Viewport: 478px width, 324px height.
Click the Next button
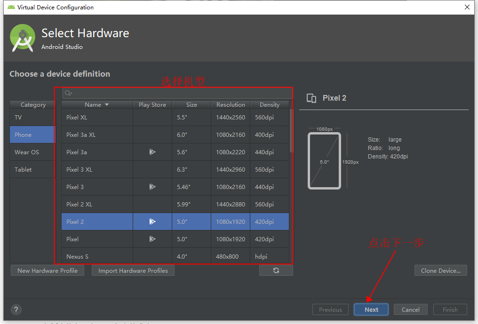click(371, 309)
